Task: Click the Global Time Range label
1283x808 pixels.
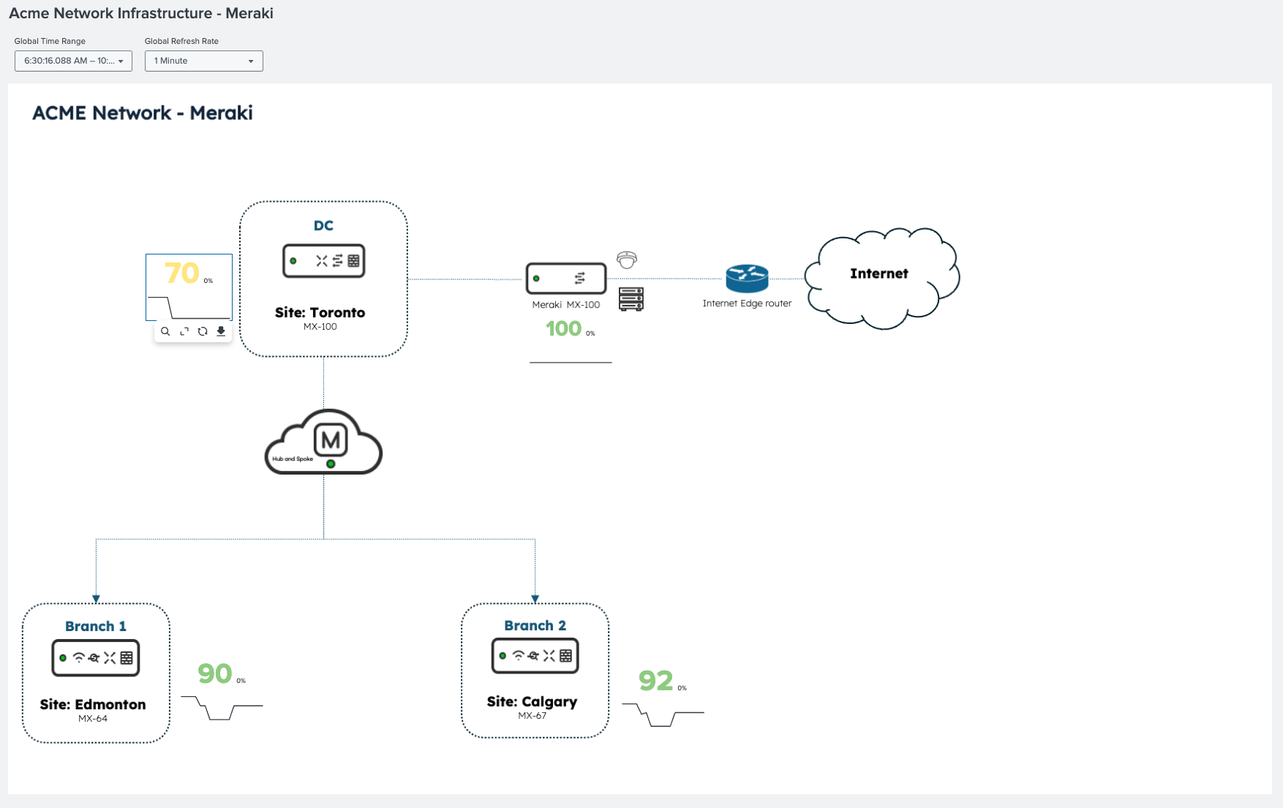Action: click(x=50, y=41)
